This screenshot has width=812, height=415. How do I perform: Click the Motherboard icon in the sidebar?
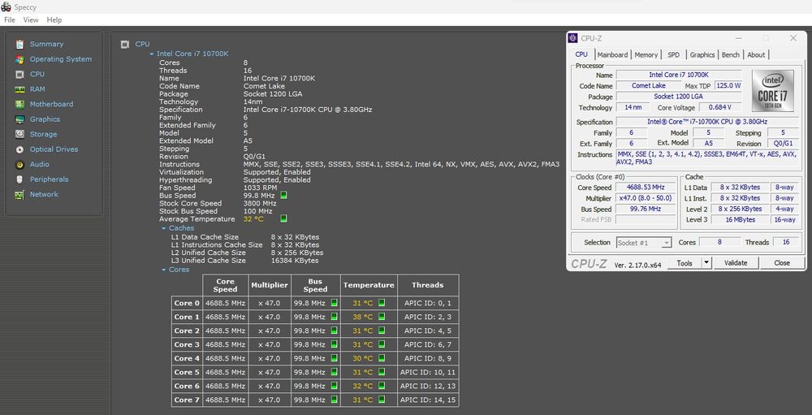click(19, 105)
